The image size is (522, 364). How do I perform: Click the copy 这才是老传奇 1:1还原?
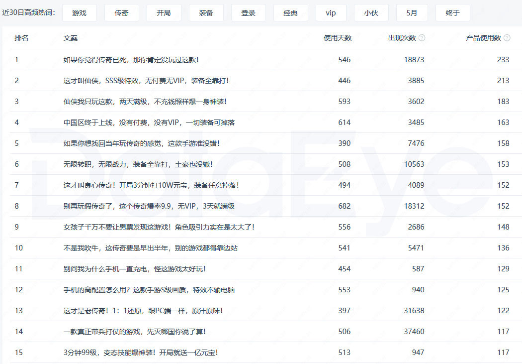143,311
